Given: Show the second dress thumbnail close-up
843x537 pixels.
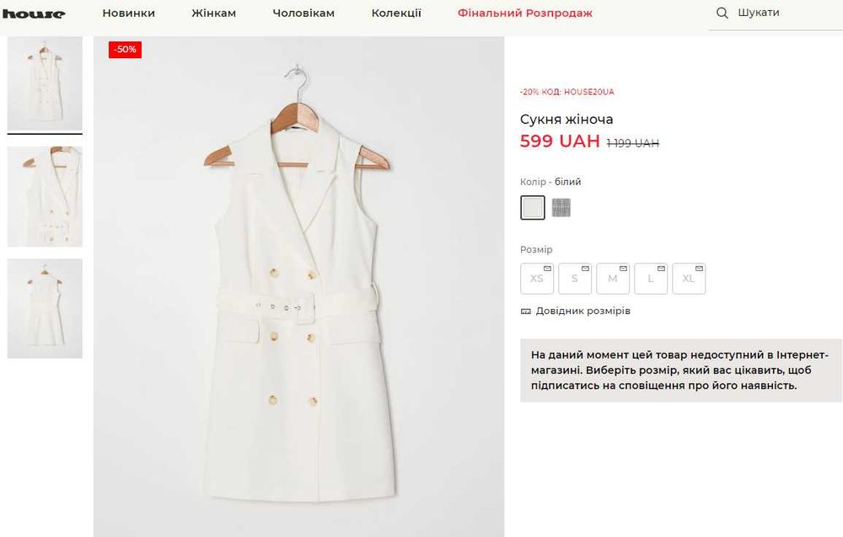Looking at the screenshot, I should pyautogui.click(x=45, y=197).
